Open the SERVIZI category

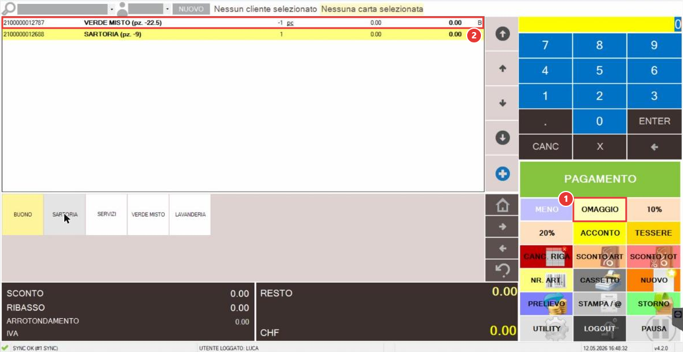[x=106, y=215]
